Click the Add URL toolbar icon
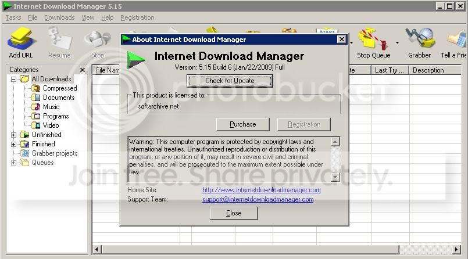The height and width of the screenshot is (259, 468). (x=20, y=42)
